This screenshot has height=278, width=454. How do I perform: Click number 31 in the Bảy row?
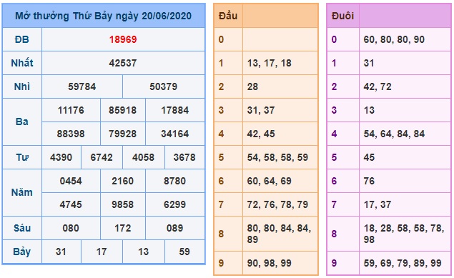point(61,252)
